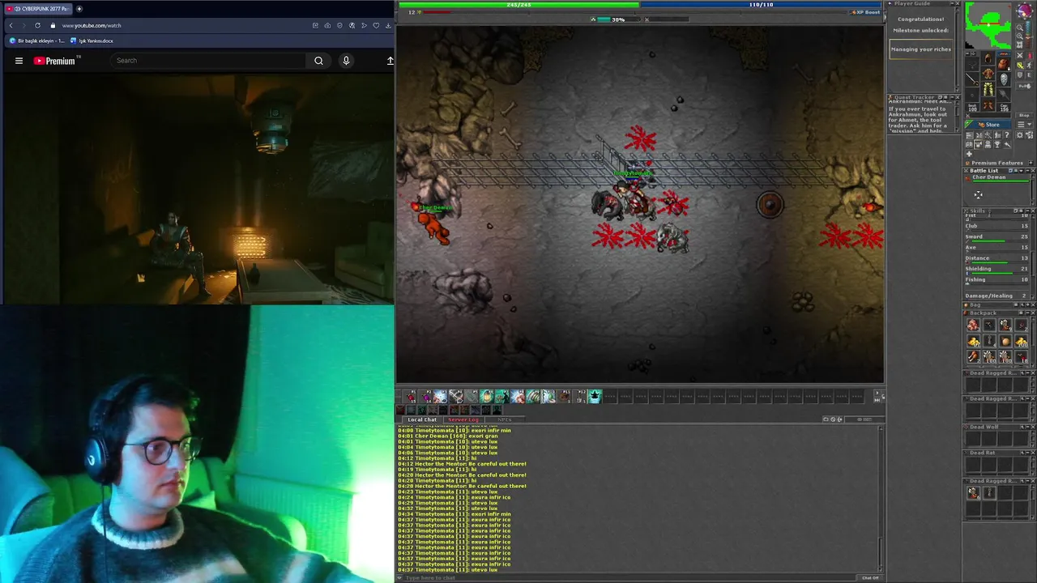Open the Store

pos(988,124)
